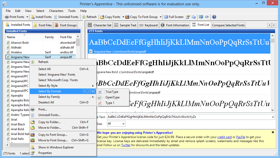Click the OpenType format icon in submenu
The width and height of the screenshot is (280, 158).
point(100,97)
